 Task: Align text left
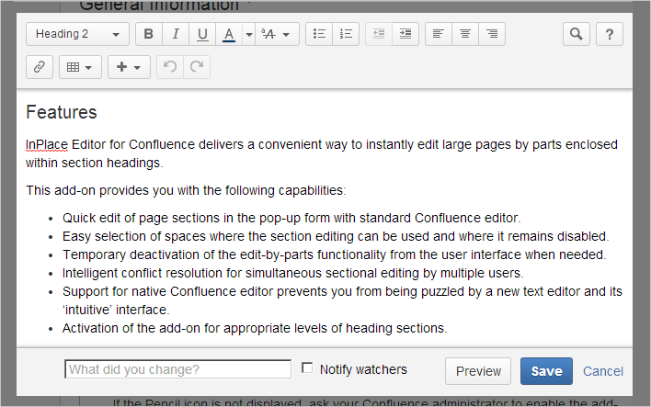coord(439,34)
